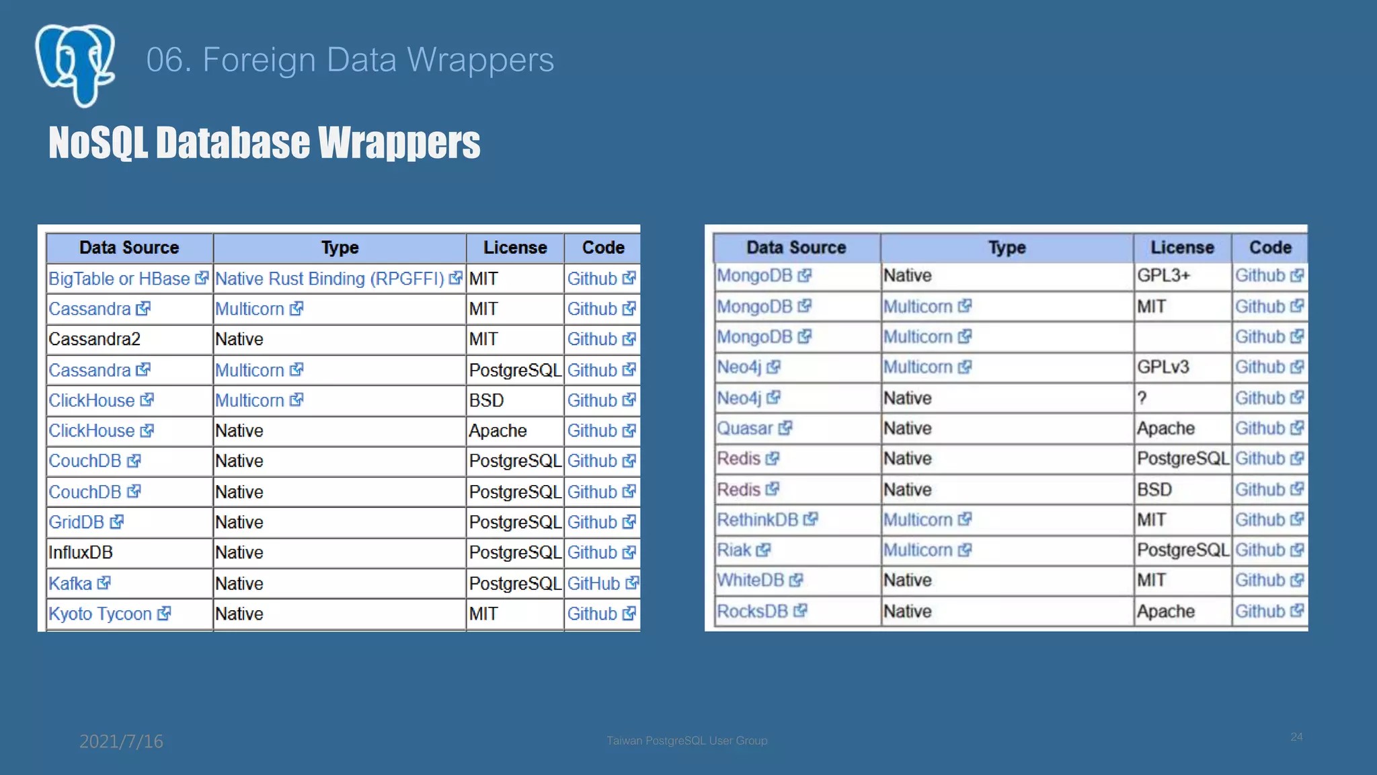
Task: Open Multicorn link in RethinkDB row
Action: [918, 520]
